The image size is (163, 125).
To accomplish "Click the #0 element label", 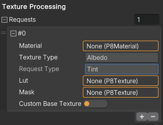I will (22, 33).
